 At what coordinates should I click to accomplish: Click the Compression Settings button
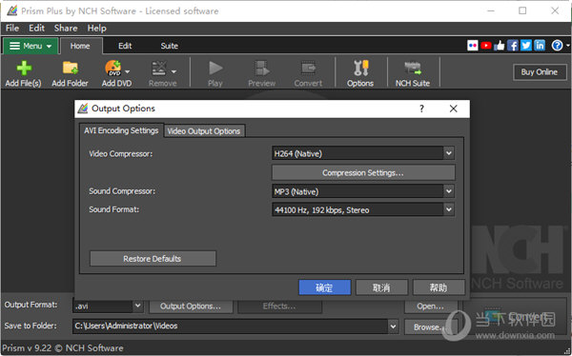363,172
